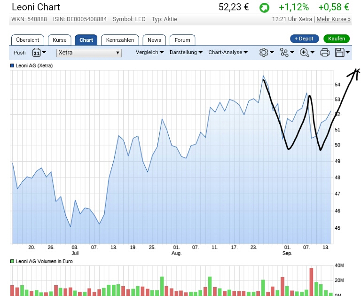Click the +0,58 € change value
The image size is (361, 296).
(x=334, y=7)
